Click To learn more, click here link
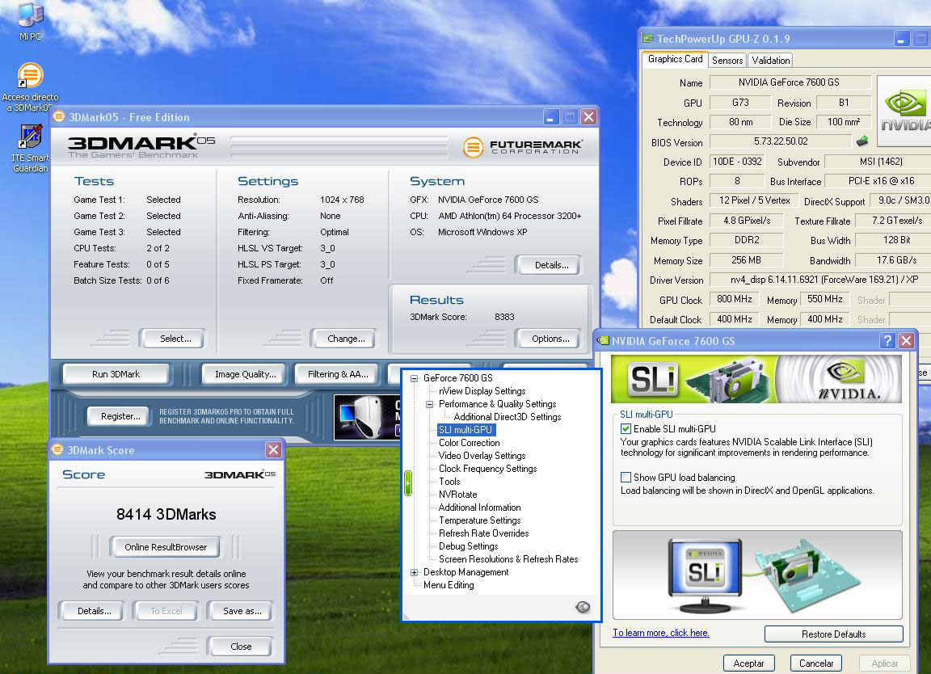Image resolution: width=931 pixels, height=674 pixels. 661,633
